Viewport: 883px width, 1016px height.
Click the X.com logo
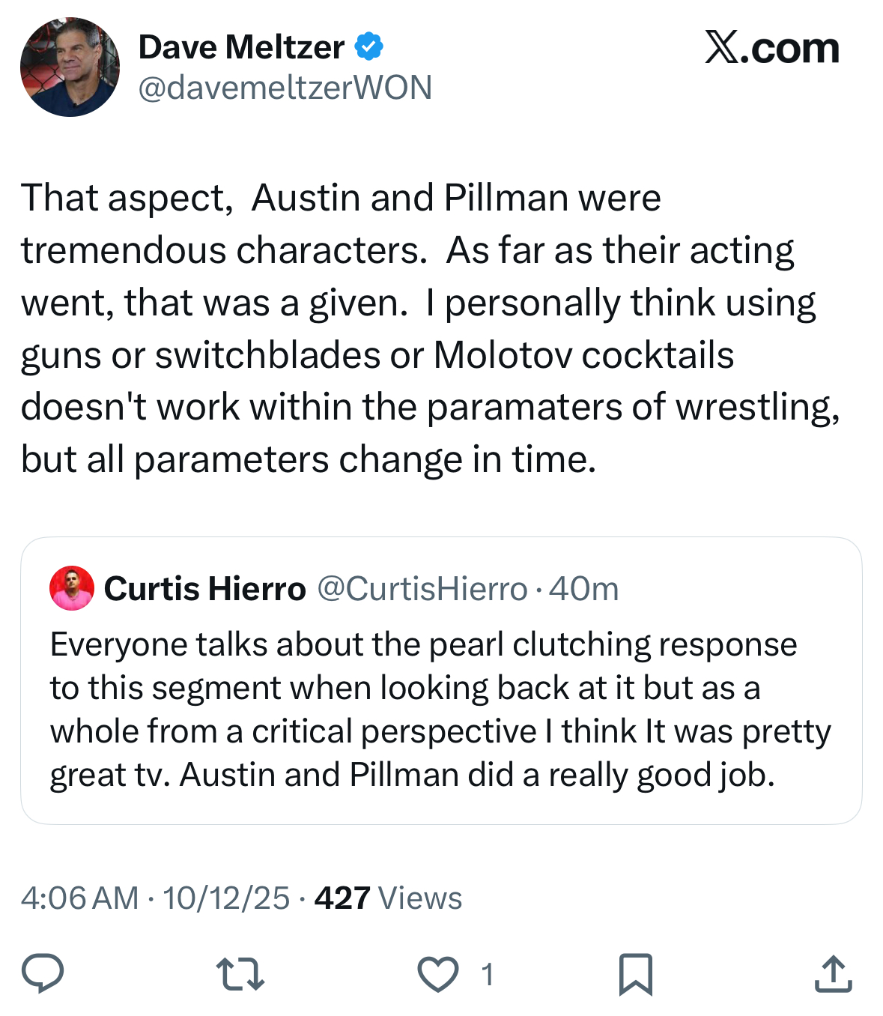click(x=771, y=48)
